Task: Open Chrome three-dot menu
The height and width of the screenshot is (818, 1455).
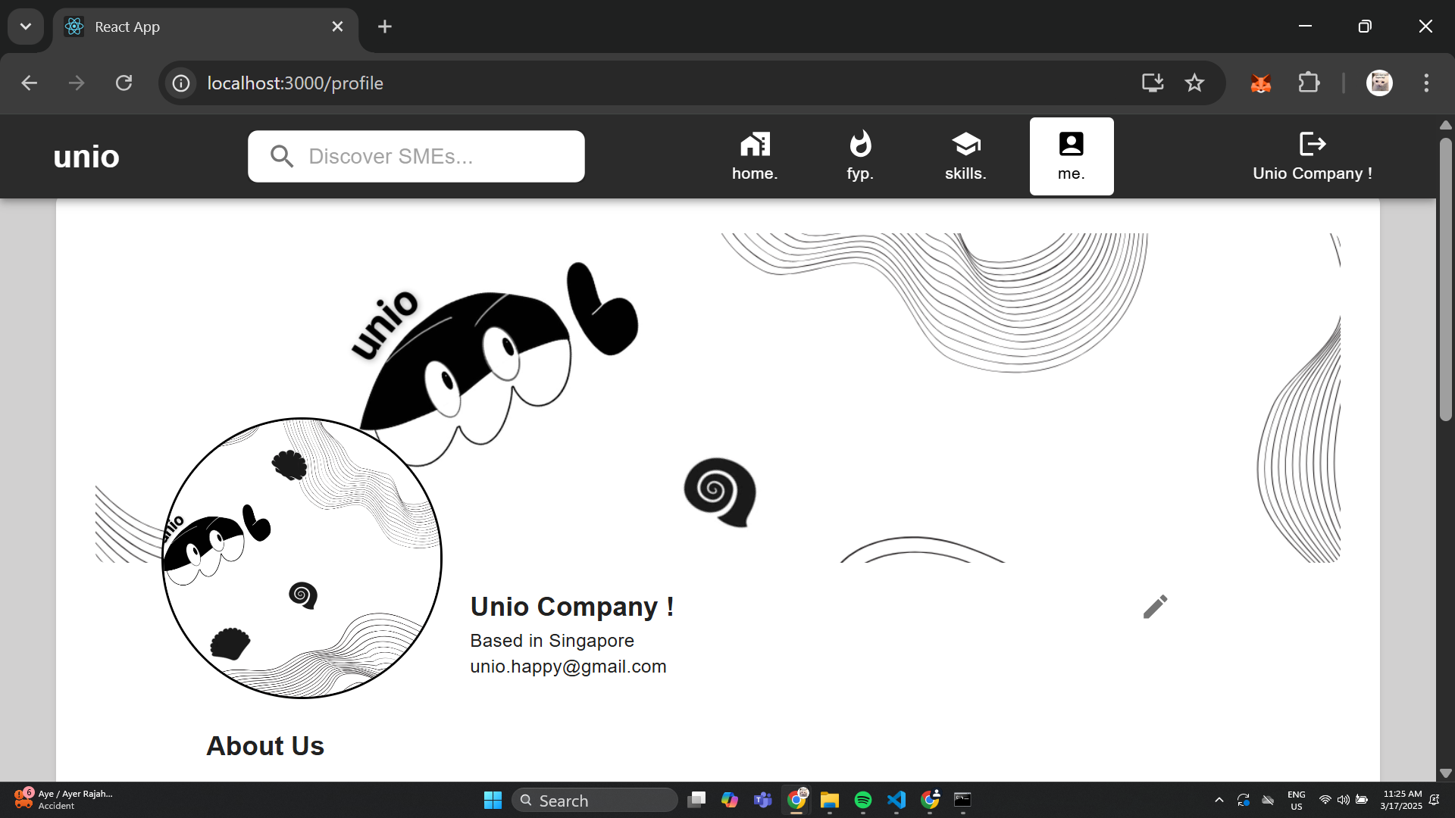Action: click(x=1426, y=83)
